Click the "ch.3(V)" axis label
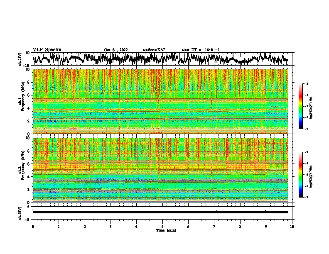The width and height of the screenshot is (329, 254). tap(20, 213)
